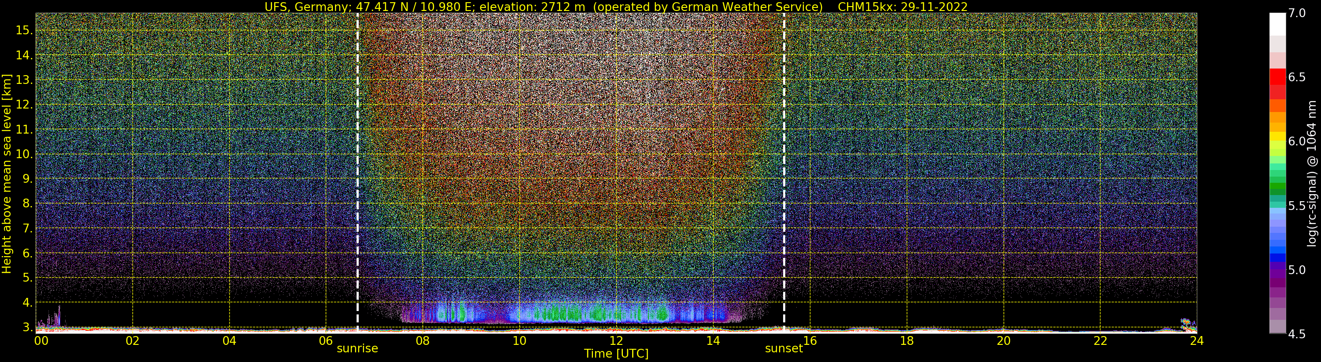Click the small signal patch before 24 UTC
Screen dimensions: 1321x362
[x=1185, y=323]
